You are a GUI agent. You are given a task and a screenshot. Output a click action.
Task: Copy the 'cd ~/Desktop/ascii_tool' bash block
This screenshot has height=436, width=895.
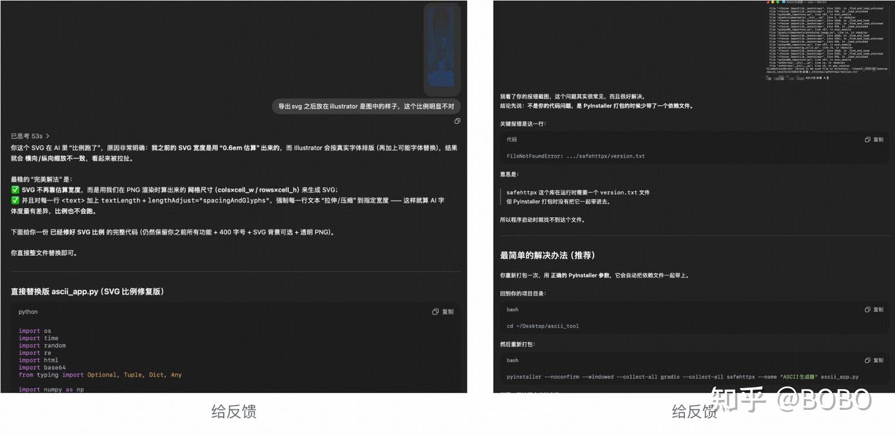[x=873, y=309]
